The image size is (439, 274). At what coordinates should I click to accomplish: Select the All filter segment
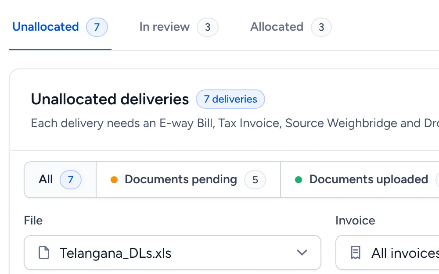coord(60,179)
